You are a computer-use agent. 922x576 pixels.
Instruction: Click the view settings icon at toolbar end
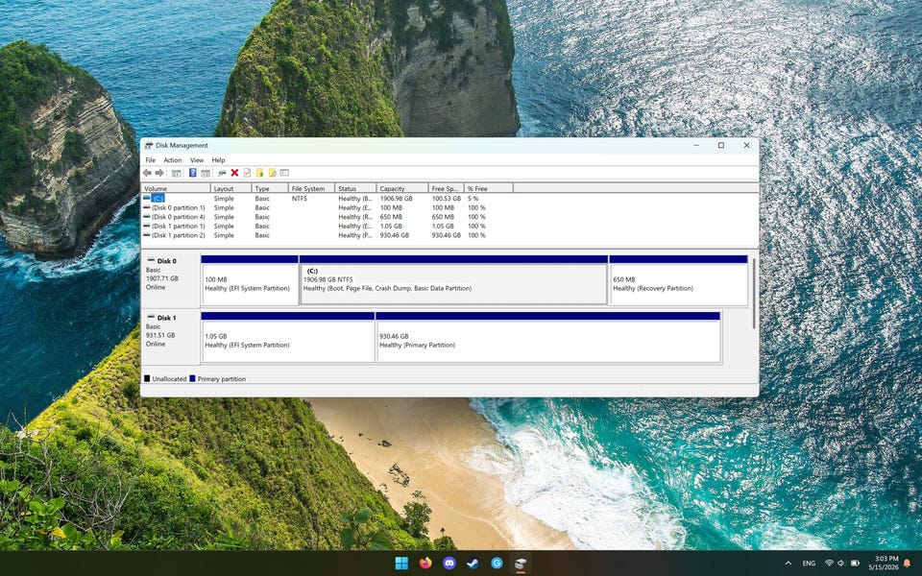tap(284, 173)
